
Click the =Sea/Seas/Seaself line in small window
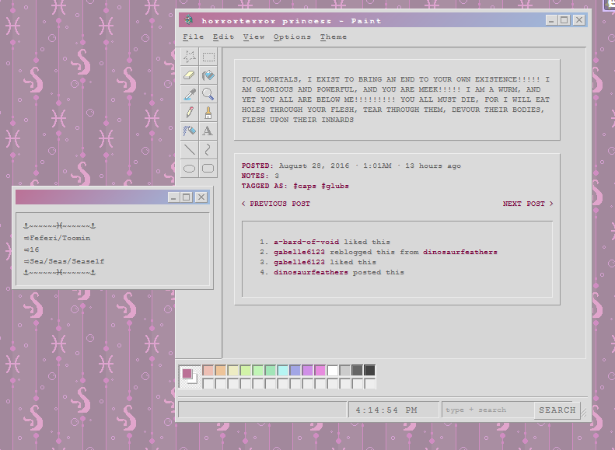[x=64, y=261]
